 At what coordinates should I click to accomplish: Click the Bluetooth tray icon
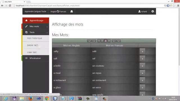click(x=153, y=98)
